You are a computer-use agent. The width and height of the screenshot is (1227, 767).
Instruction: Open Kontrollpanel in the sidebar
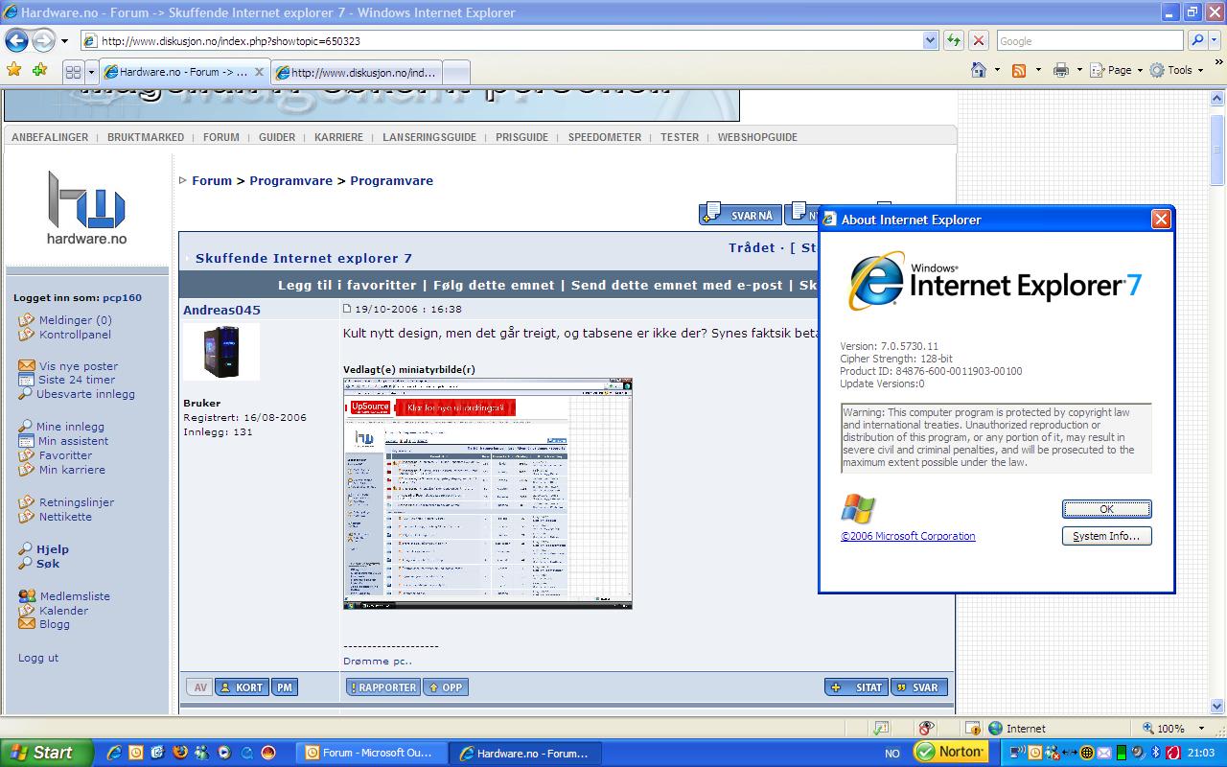[75, 335]
